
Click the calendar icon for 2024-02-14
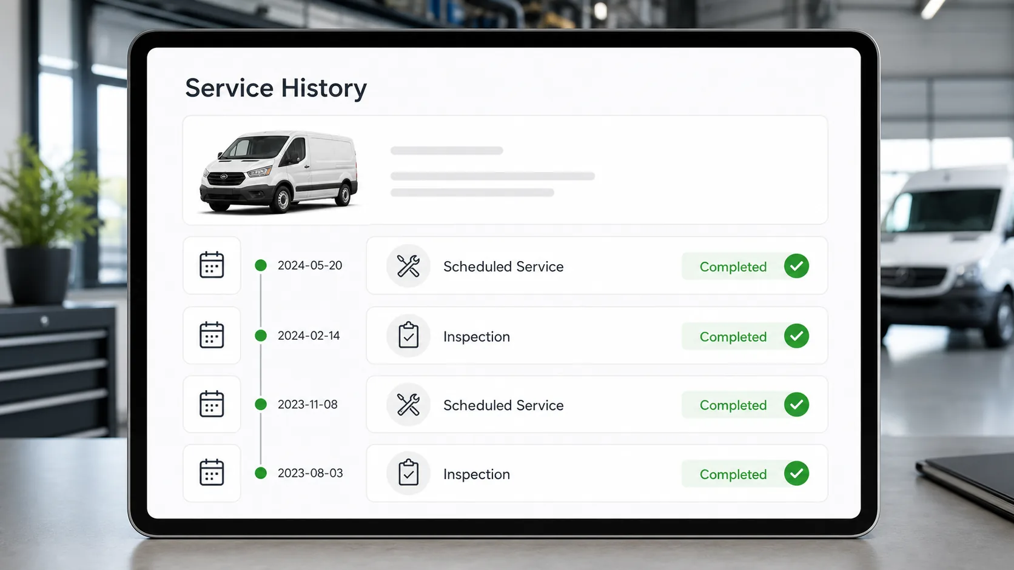pos(212,335)
